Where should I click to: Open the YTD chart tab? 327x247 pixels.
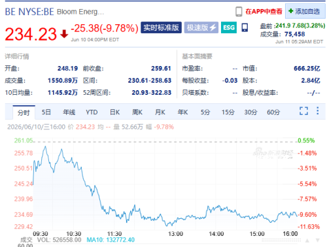(x=92, y=112)
